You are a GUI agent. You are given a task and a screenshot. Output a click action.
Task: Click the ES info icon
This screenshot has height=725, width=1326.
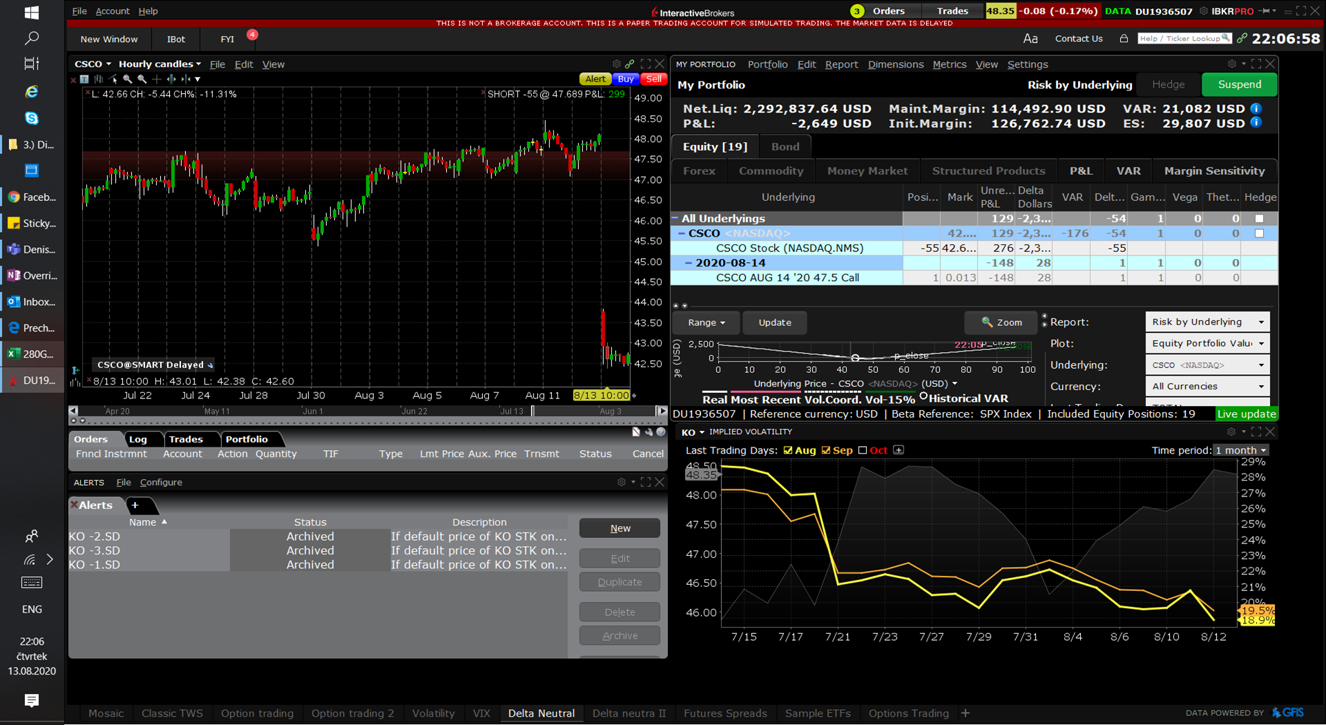[1256, 123]
